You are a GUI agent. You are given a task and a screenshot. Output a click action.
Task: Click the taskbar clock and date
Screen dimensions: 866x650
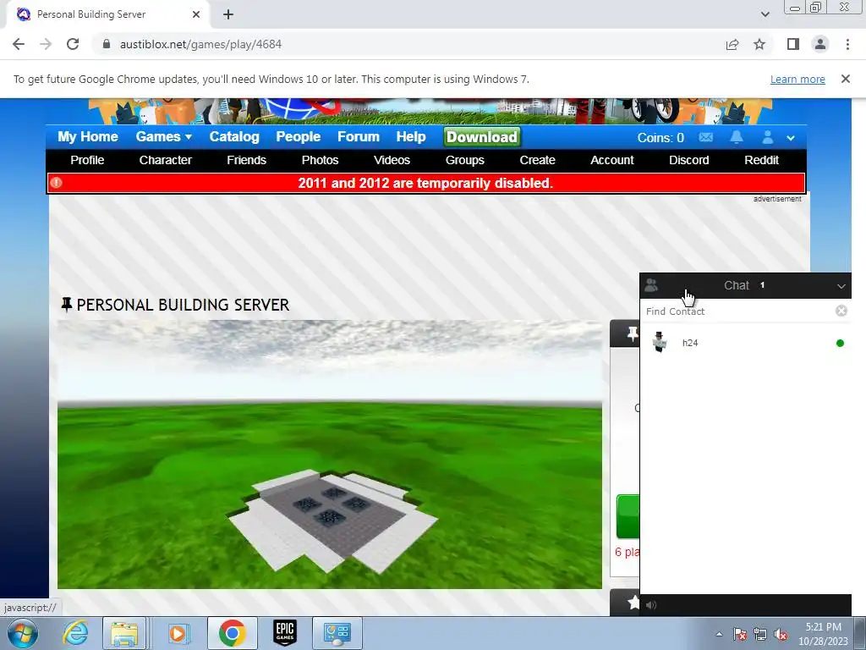tap(824, 634)
